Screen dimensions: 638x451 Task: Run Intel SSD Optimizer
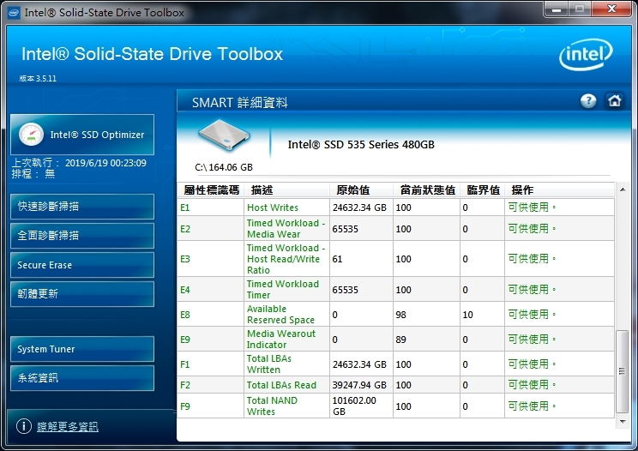tap(82, 135)
